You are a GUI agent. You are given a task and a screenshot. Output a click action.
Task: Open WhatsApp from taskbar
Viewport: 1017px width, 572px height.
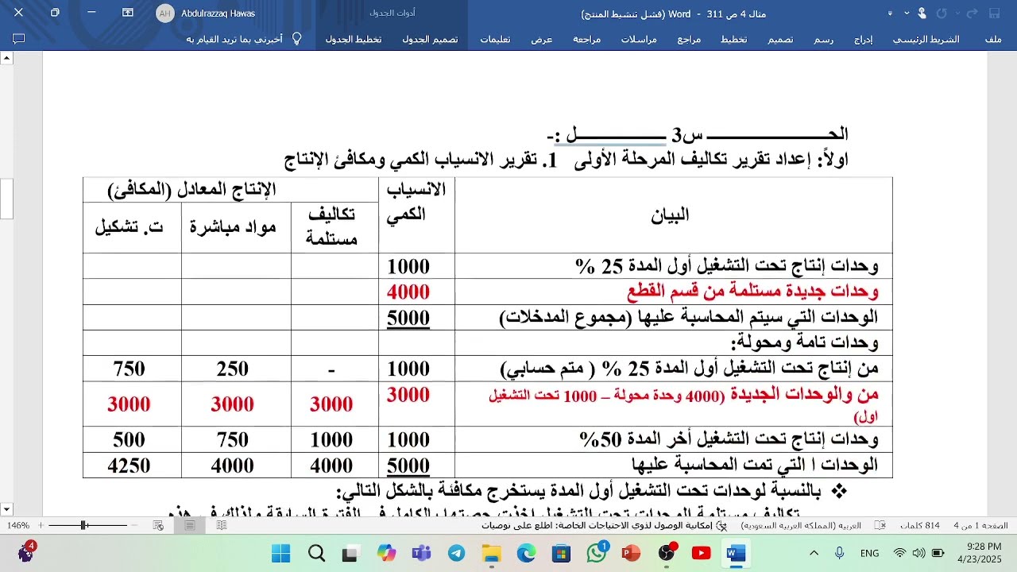(x=597, y=554)
